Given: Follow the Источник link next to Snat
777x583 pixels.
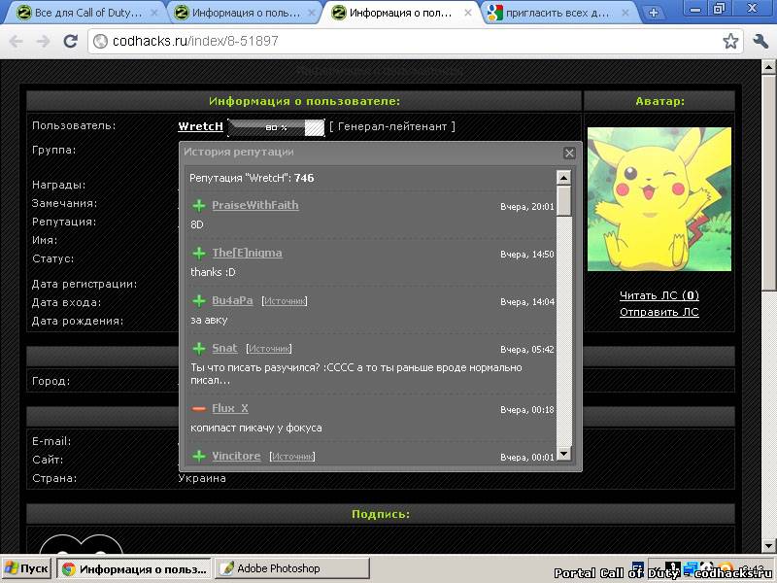Looking at the screenshot, I should click(x=269, y=349).
